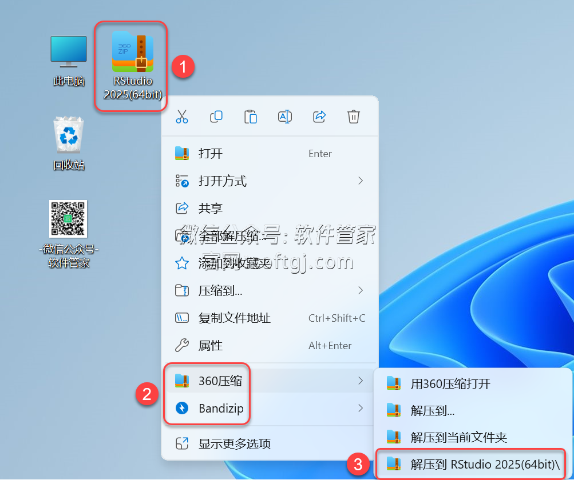The image size is (574, 480).
Task: Expand the 360压缩 submenu chevron
Action: point(361,381)
